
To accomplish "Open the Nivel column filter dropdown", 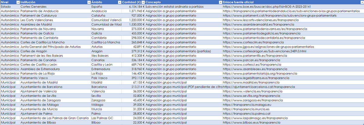I will (x=18, y=2).
